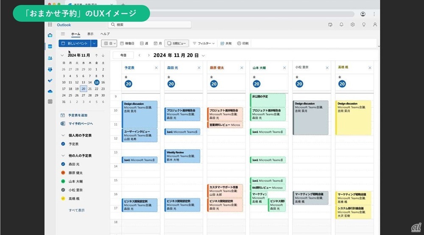424x235 pixels.
Task: Toggle the 高橋 楓 calendar checkbox
Action: (63, 198)
